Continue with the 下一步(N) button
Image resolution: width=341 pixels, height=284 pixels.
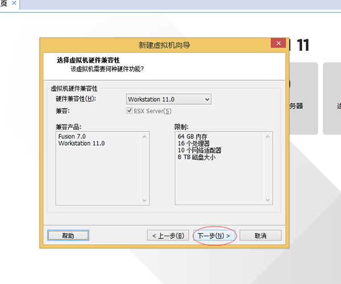[213, 235]
